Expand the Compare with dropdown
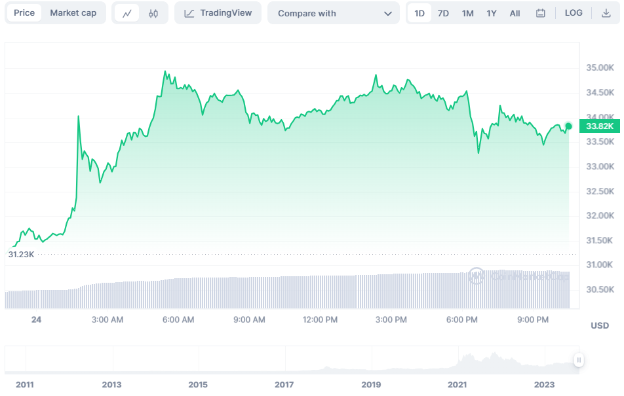624x396 pixels. click(x=333, y=13)
